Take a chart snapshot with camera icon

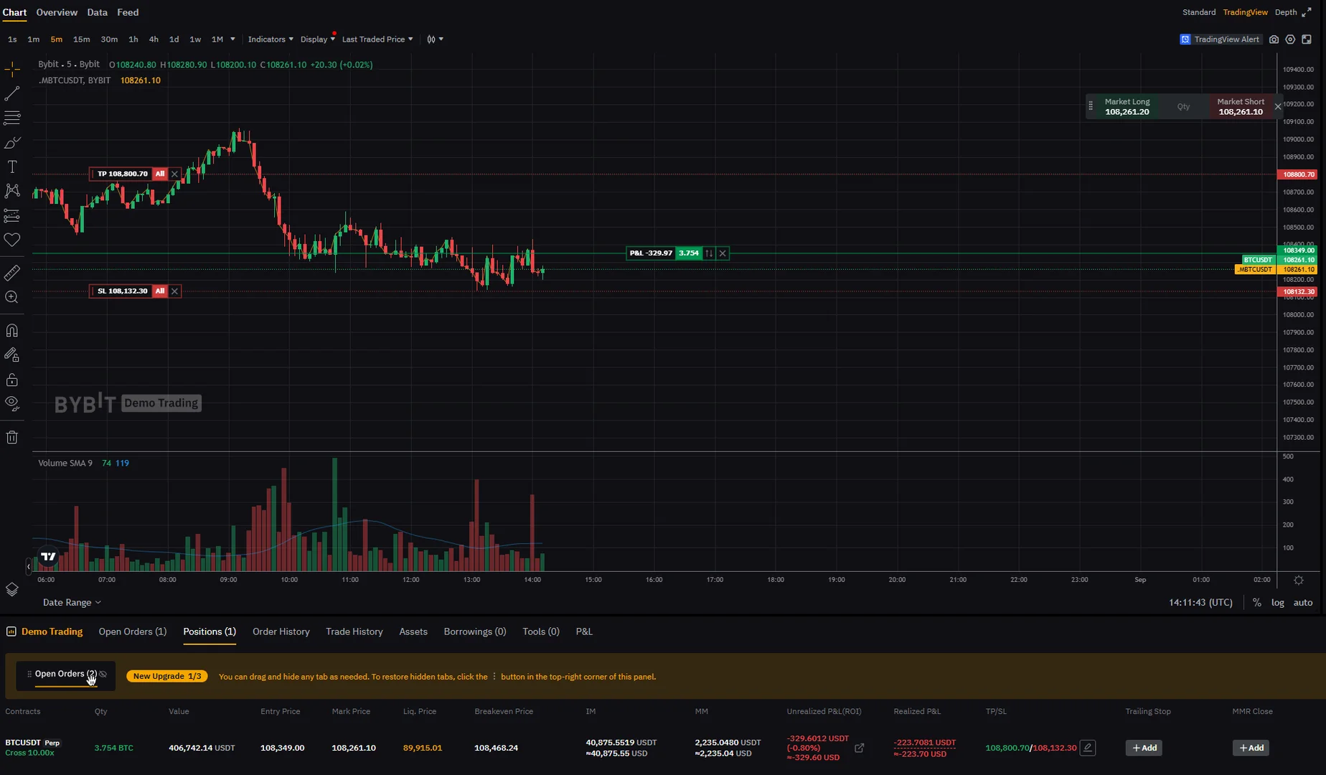(x=1274, y=39)
